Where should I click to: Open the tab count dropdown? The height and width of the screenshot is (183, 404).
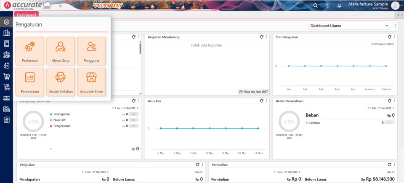pyautogui.click(x=401, y=15)
